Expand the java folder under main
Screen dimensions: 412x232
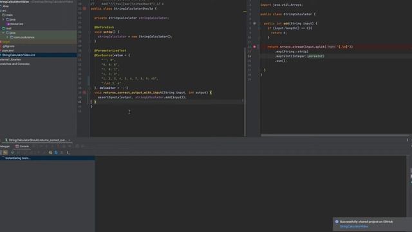point(3,19)
